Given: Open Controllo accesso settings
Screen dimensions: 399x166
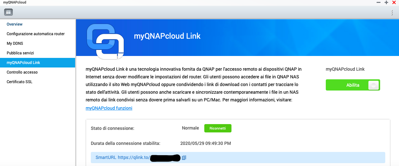Looking at the screenshot, I should point(22,72).
